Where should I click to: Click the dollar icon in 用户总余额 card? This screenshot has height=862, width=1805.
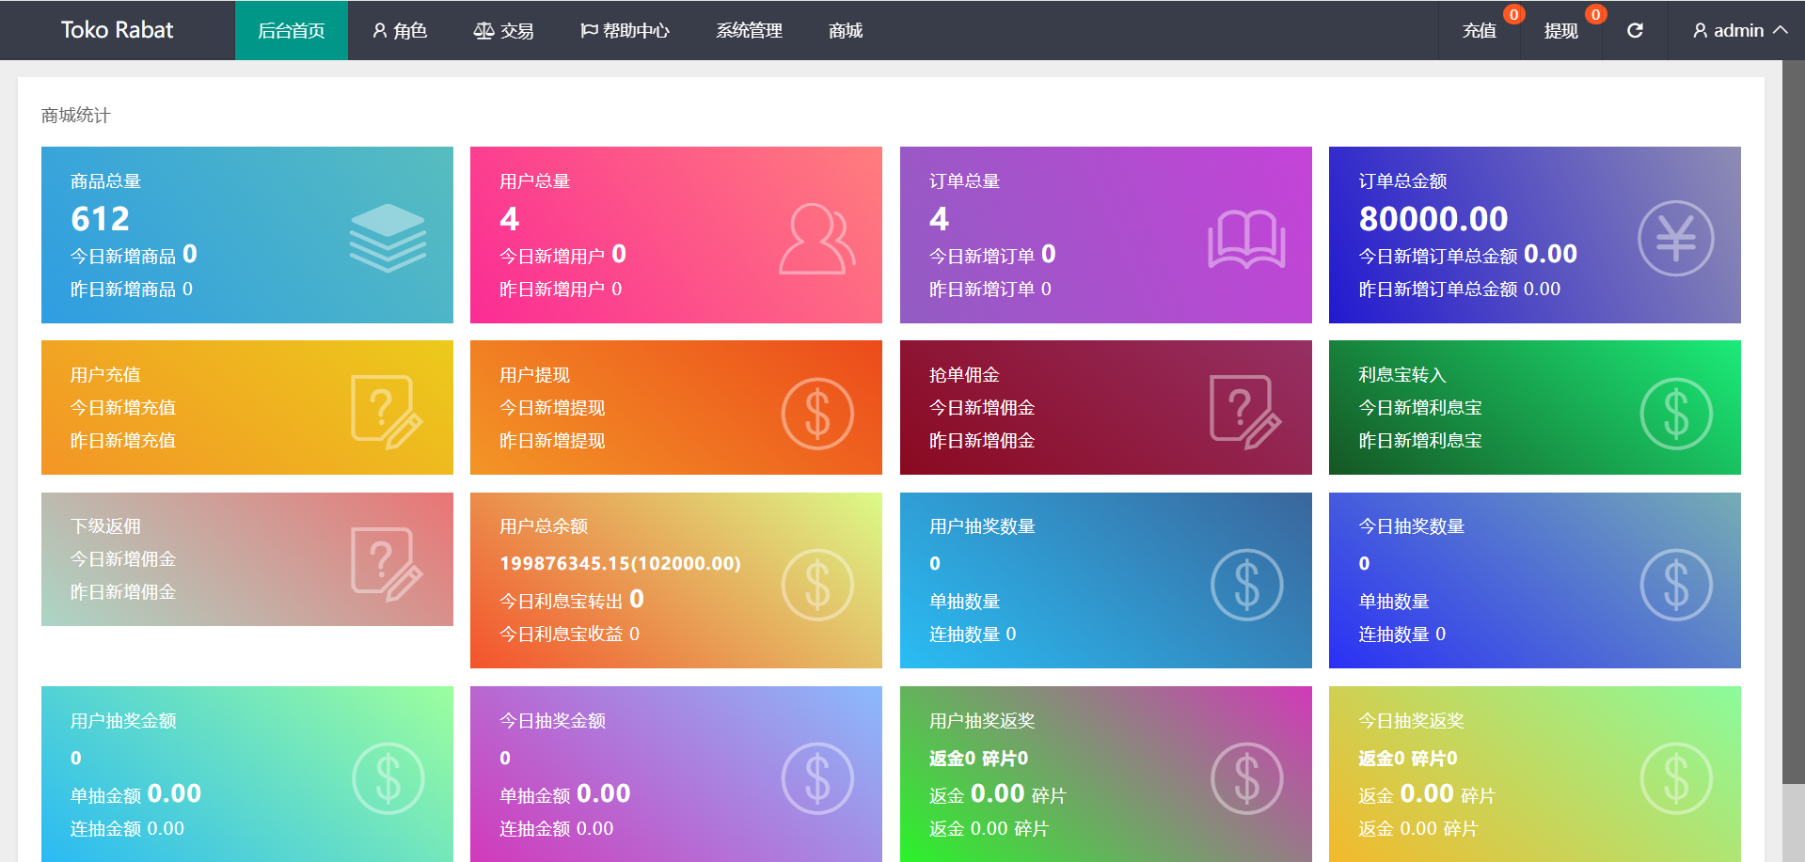pyautogui.click(x=817, y=585)
